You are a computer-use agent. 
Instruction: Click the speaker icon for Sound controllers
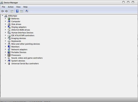tap(9, 58)
